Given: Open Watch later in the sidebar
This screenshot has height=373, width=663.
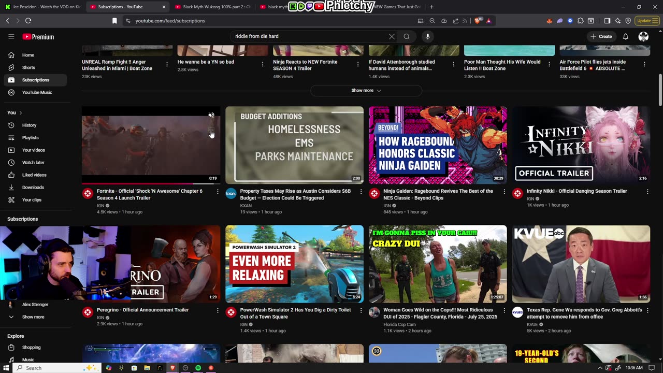Looking at the screenshot, I should tap(35, 163).
